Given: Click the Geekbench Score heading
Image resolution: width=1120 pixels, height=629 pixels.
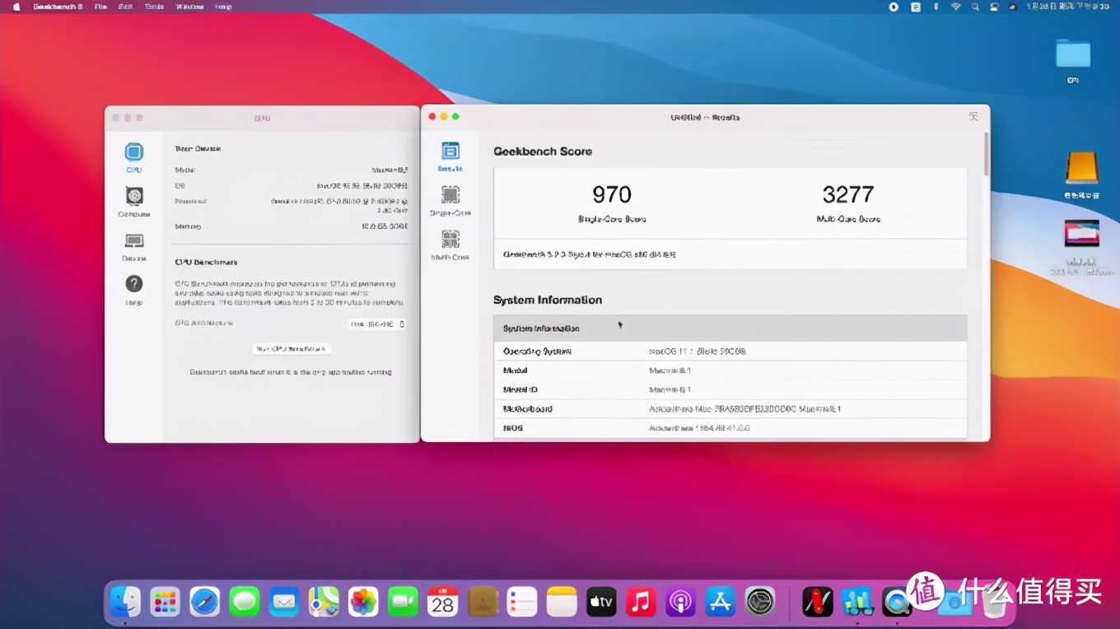Looking at the screenshot, I should click(x=543, y=151).
